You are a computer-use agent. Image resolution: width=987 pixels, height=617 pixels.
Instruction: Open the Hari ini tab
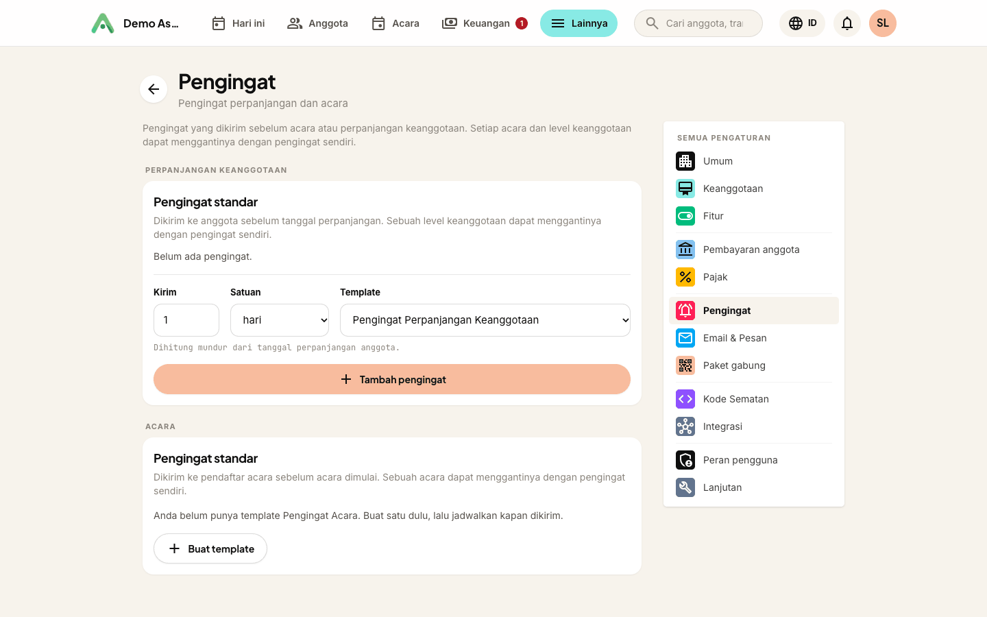(x=238, y=23)
